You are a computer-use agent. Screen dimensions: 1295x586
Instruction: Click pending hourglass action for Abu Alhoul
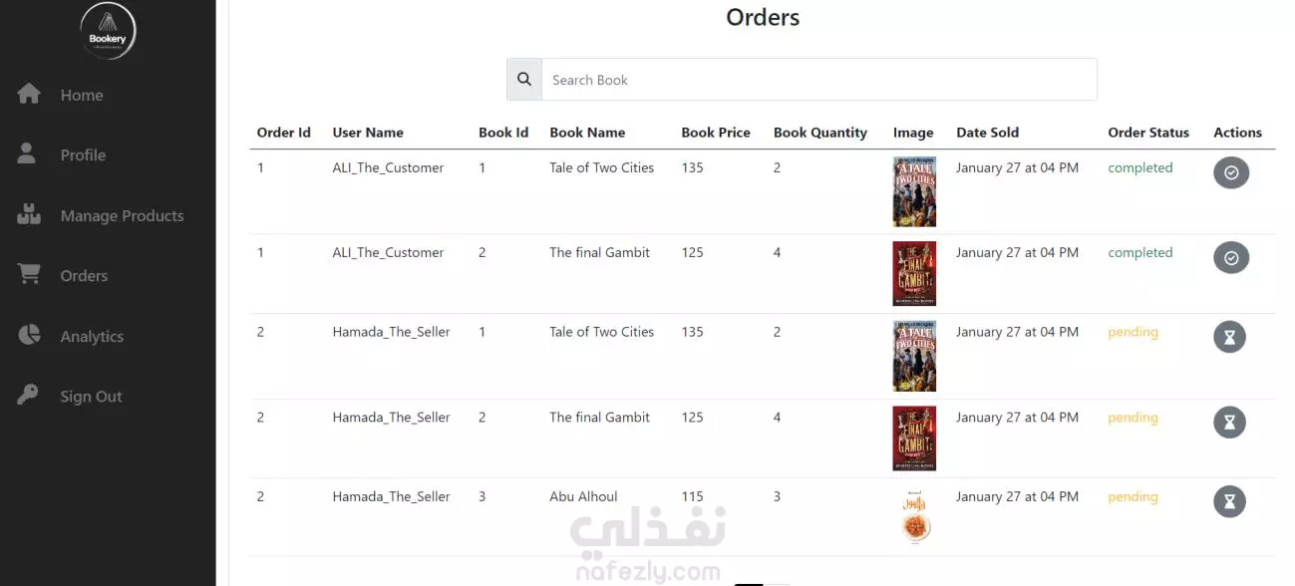[x=1229, y=501]
